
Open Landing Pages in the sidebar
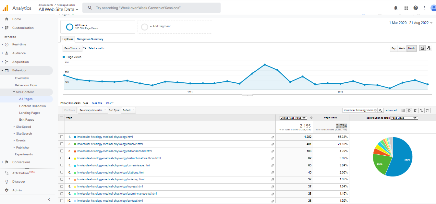point(30,113)
